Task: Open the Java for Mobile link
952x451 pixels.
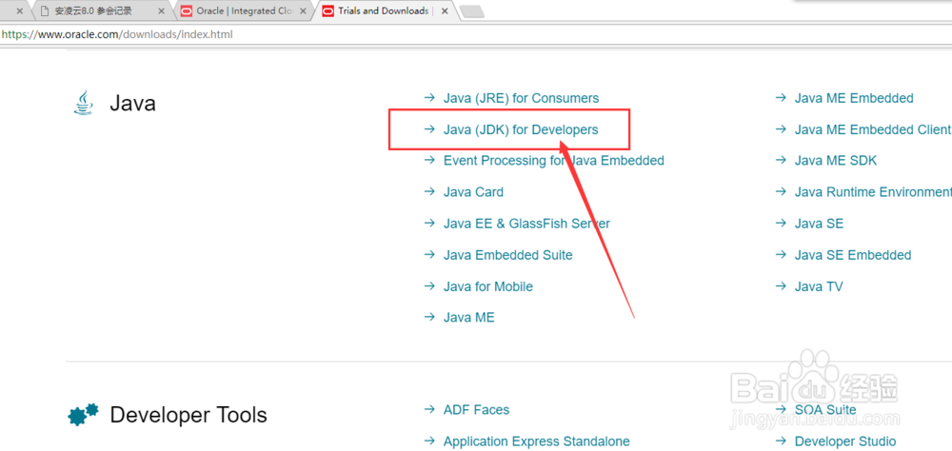Action: click(x=488, y=286)
